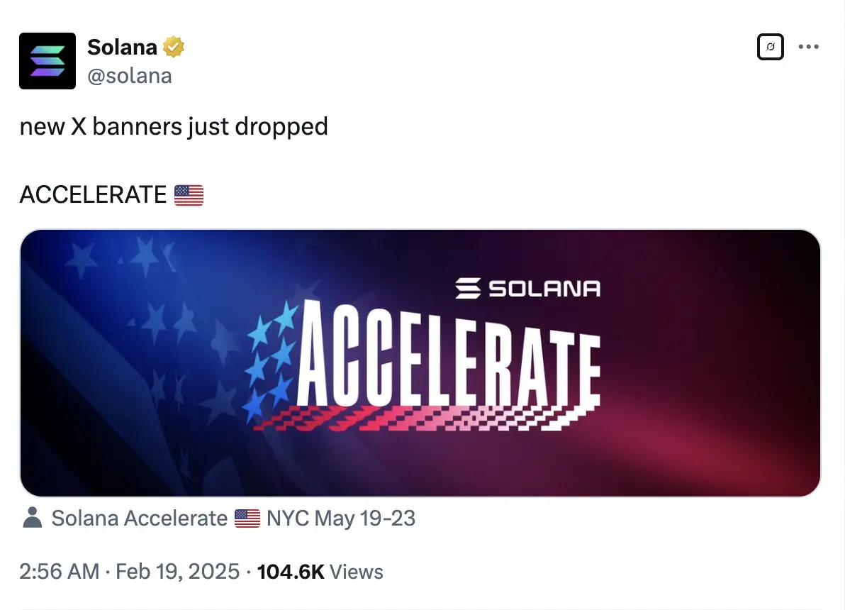
Task: Click the 2:56 AM post time
Action: tap(59, 572)
